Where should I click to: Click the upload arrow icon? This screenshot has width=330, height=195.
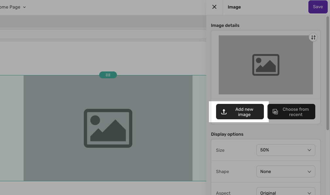click(224, 112)
